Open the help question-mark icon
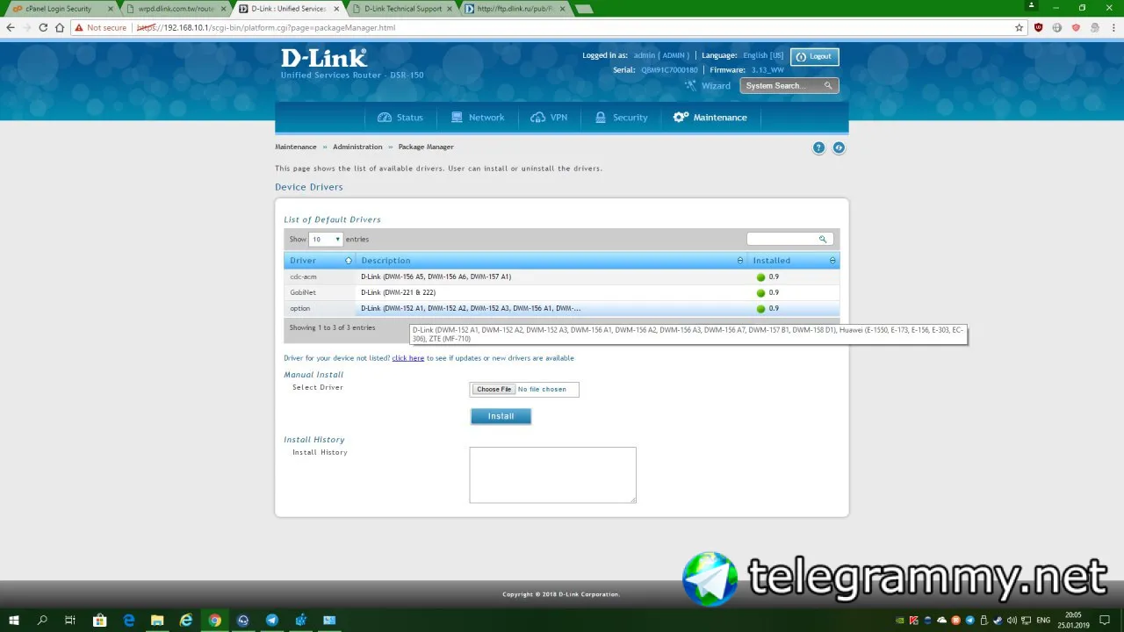 818,147
